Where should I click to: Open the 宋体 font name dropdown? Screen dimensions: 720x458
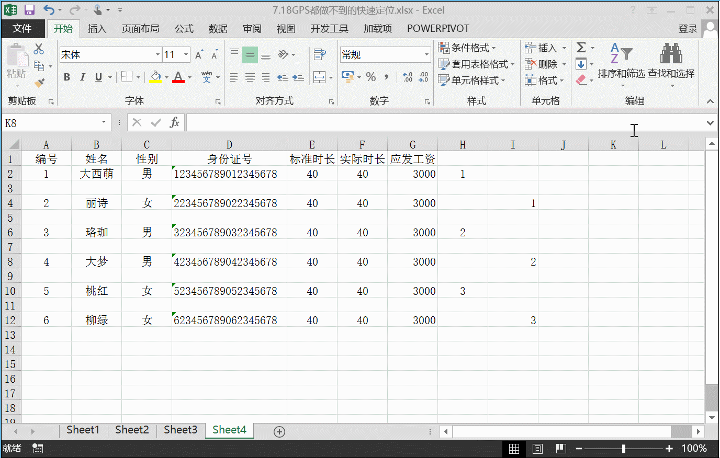click(x=157, y=54)
